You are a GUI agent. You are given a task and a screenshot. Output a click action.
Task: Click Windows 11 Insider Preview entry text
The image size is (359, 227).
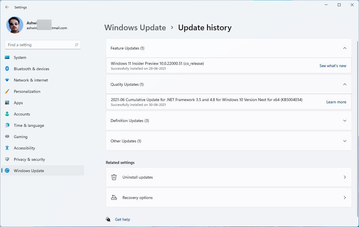coord(157,63)
